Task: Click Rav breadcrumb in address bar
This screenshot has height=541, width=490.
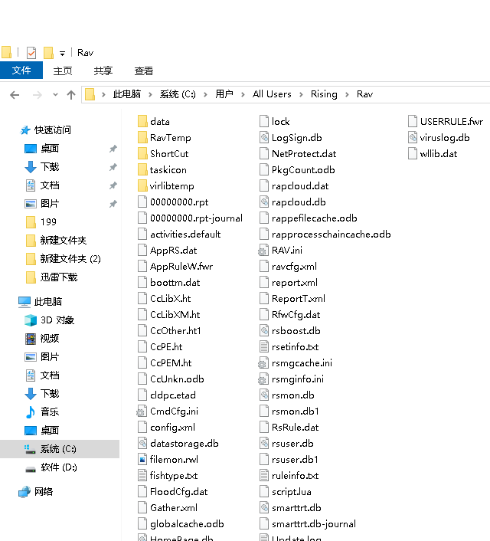Action: pos(365,94)
